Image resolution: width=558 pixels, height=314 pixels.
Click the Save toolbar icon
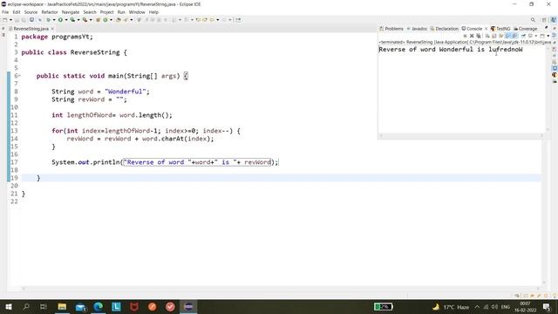[x=17, y=20]
